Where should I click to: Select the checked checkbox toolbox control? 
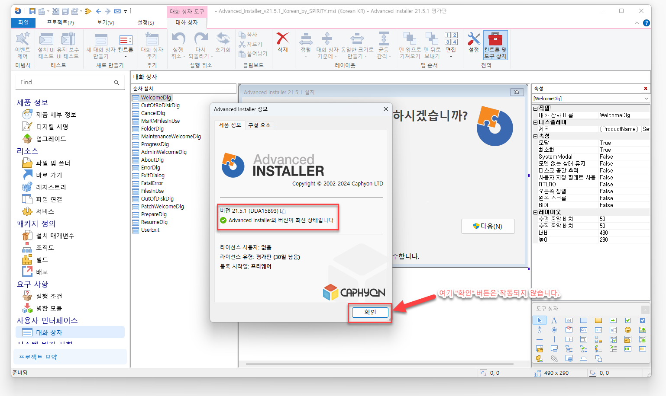[628, 320]
